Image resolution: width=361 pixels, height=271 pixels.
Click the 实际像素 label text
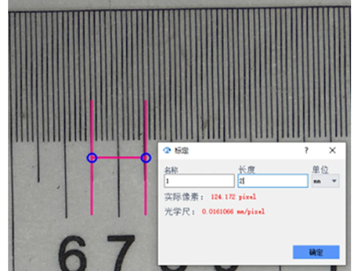point(183,197)
